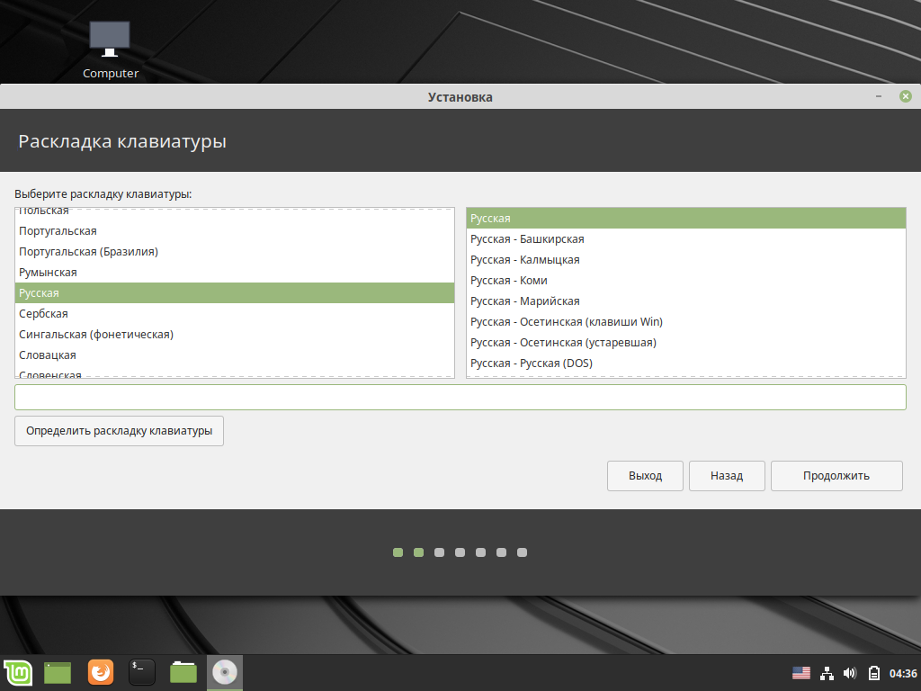Open the Mint menu from the taskbar
Image resolution: width=921 pixels, height=691 pixels.
(18, 672)
